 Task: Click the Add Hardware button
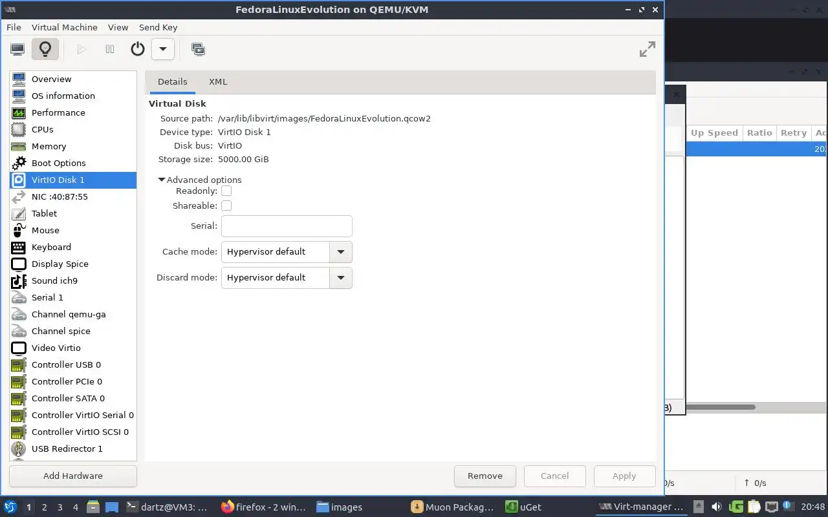point(73,476)
